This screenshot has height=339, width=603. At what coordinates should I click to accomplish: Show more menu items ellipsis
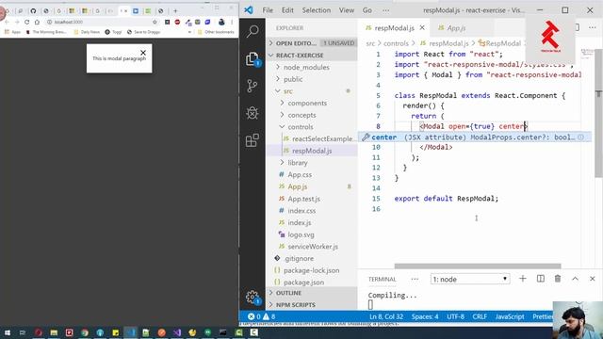(385, 10)
